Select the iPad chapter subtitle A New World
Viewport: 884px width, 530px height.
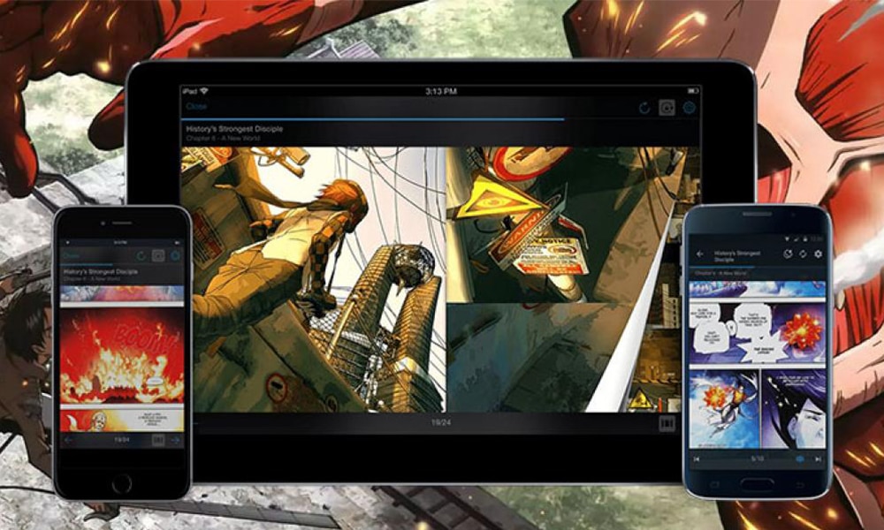pyautogui.click(x=224, y=138)
